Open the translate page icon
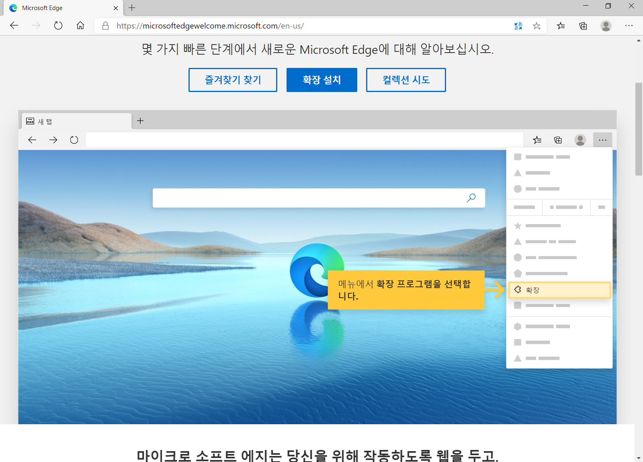Image resolution: width=643 pixels, height=462 pixels. point(518,26)
